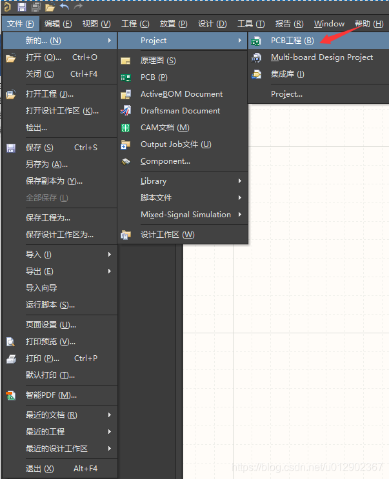Image resolution: width=389 pixels, height=479 pixels.
Task: Choose 另存为 (A)... entry
Action: pos(60,164)
